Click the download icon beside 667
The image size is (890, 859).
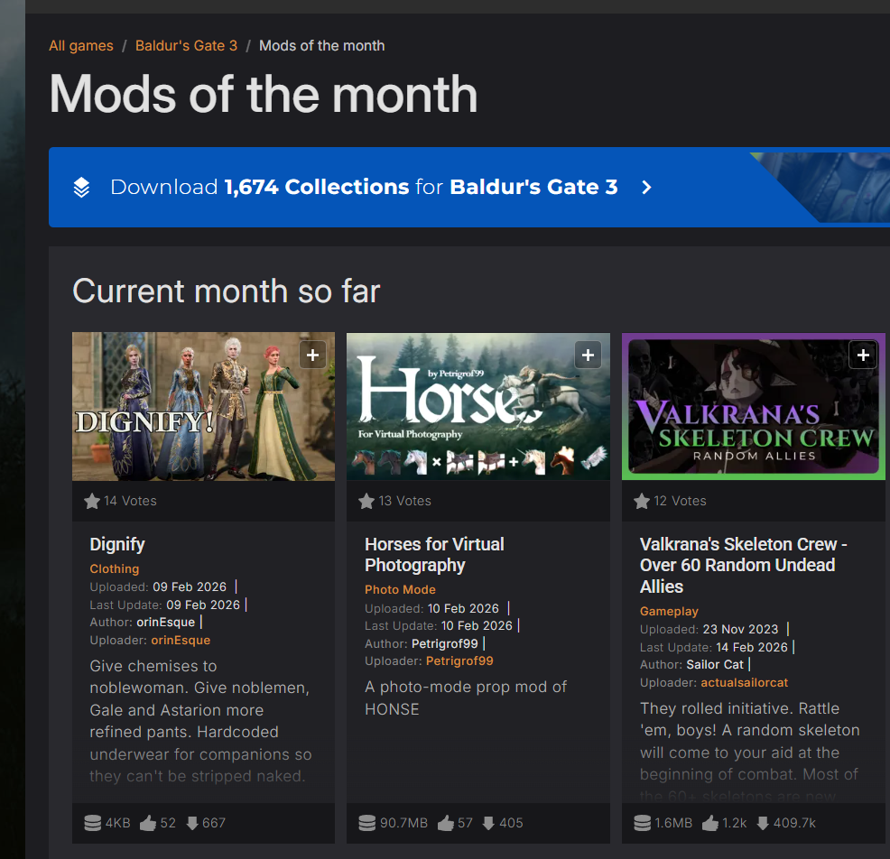click(192, 823)
